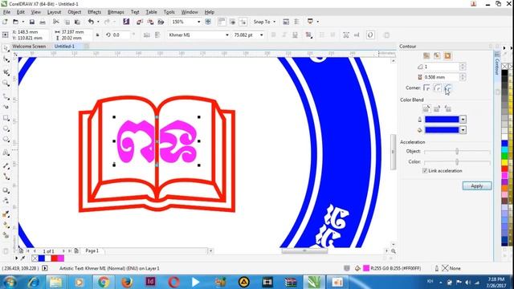Viewport: 514px width, 289px height.
Task: Select the Transparency tool
Action: pyautogui.click(x=6, y=201)
